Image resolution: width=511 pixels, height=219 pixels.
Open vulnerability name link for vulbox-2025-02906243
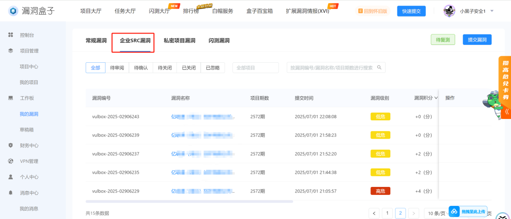[x=203, y=116]
